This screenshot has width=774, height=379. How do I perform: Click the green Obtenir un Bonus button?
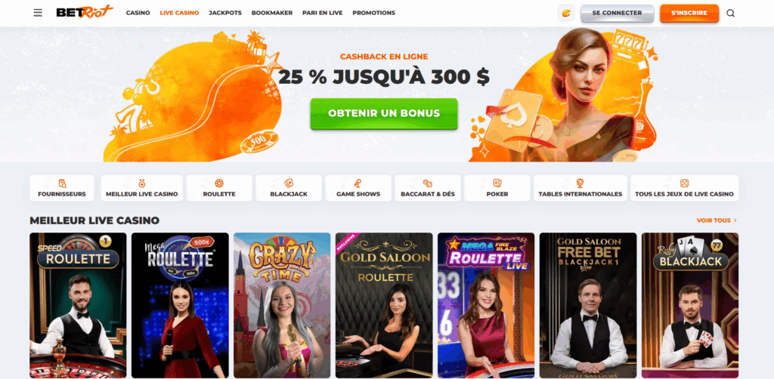pos(384,113)
